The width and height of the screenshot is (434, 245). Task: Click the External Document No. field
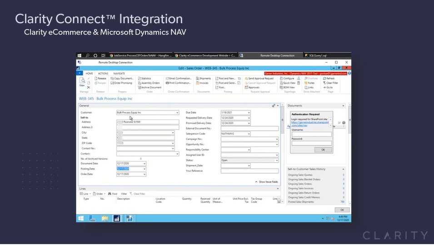point(249,129)
